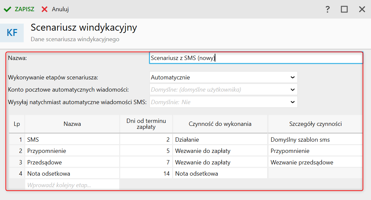
Task: Click Wezwanie do zapłaty in Przypomnienie row
Action: point(220,151)
